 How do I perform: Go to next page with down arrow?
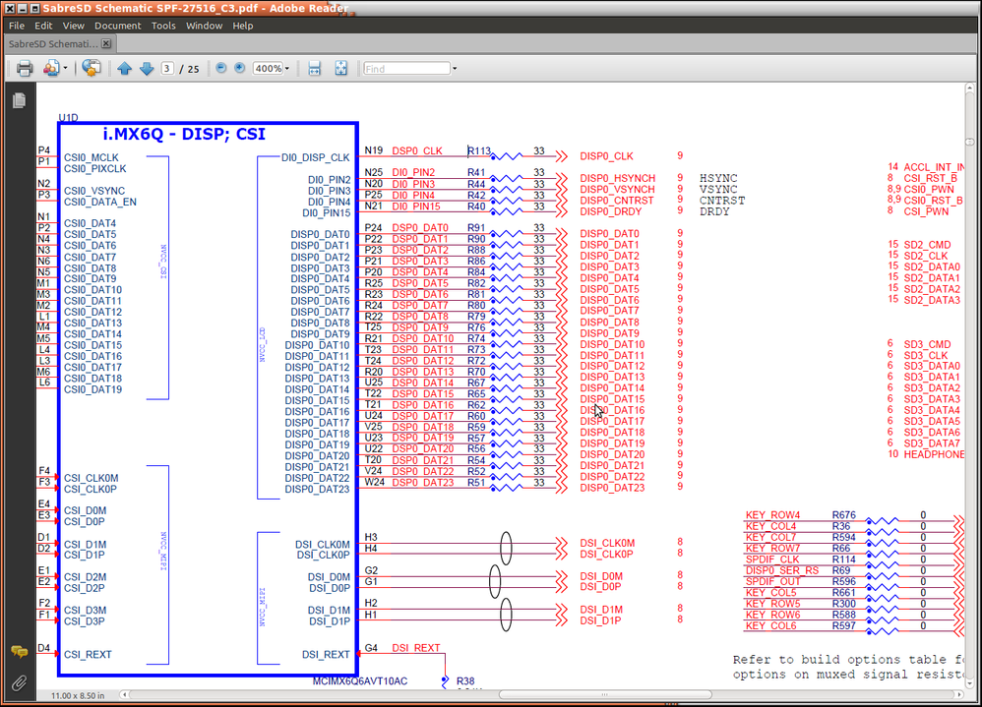pyautogui.click(x=147, y=68)
